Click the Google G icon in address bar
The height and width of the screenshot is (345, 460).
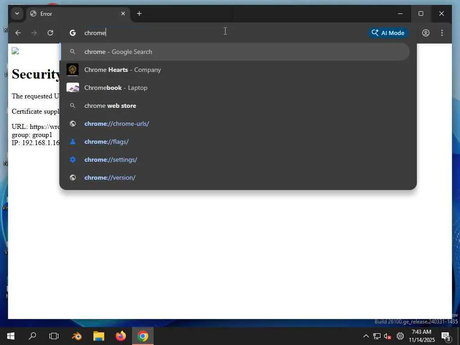pos(72,33)
